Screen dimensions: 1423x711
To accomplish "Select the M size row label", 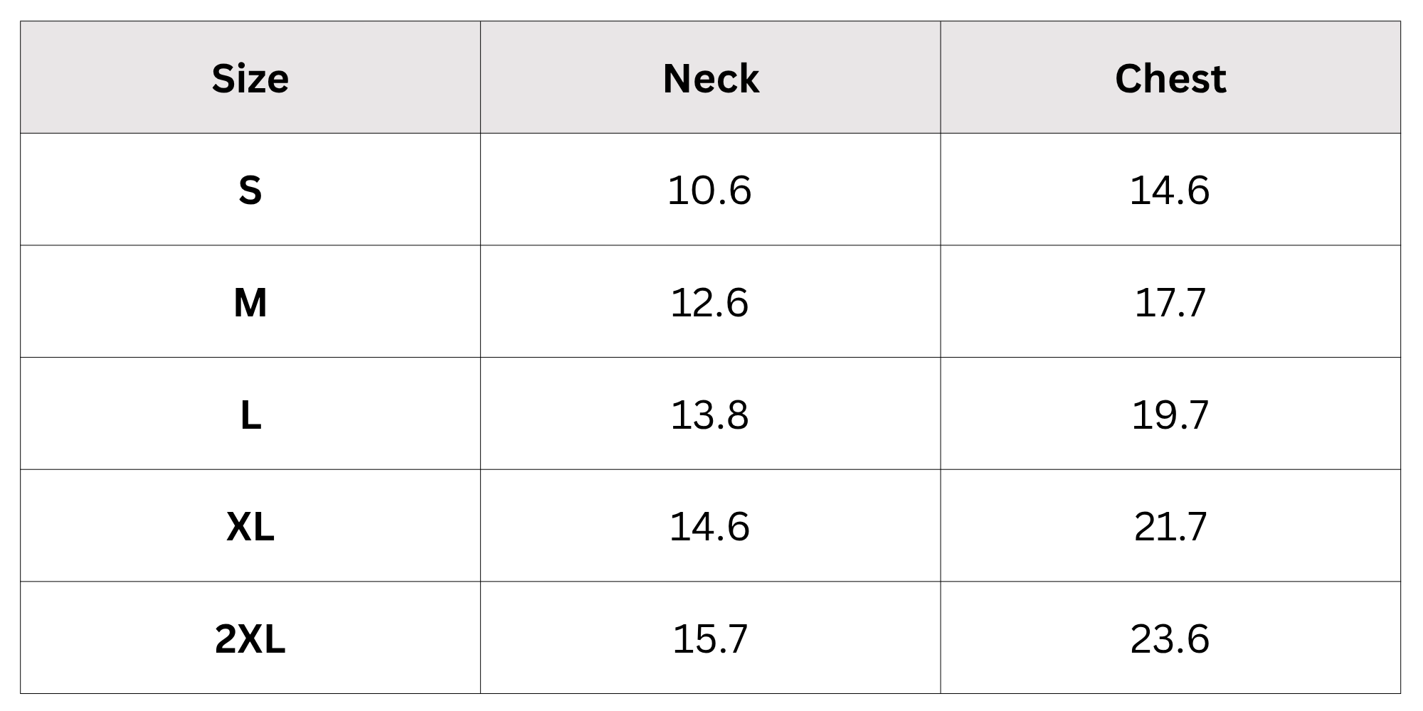I will (250, 303).
